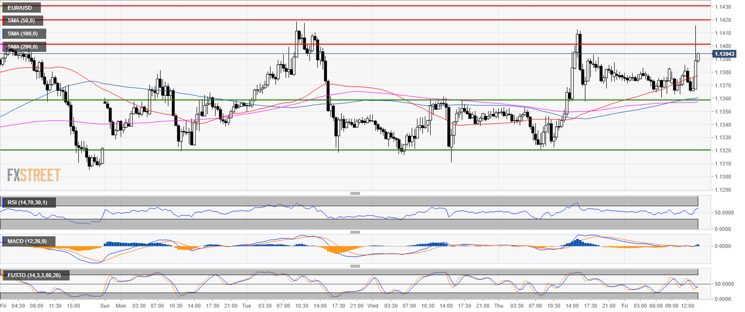Open the MACD (12,26,9) indicator label
The height and width of the screenshot is (312, 745).
click(28, 241)
